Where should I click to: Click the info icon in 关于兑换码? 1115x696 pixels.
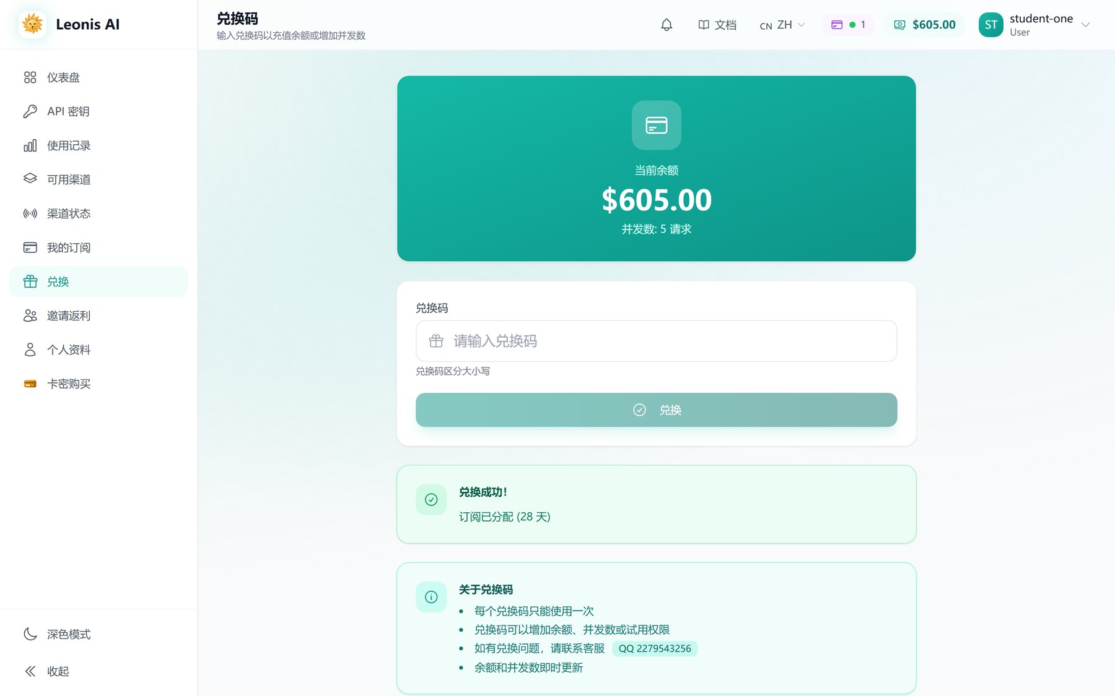click(x=431, y=597)
